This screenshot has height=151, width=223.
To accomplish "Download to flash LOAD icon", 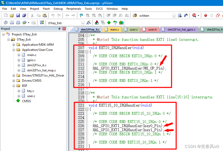I will click(x=42, y=23).
